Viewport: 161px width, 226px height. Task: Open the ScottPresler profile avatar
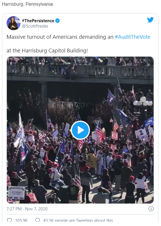[13, 23]
